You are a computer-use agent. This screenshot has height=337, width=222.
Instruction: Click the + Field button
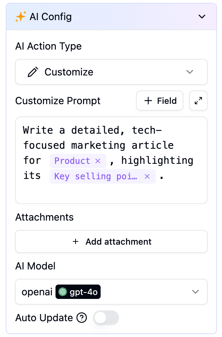coord(160,101)
